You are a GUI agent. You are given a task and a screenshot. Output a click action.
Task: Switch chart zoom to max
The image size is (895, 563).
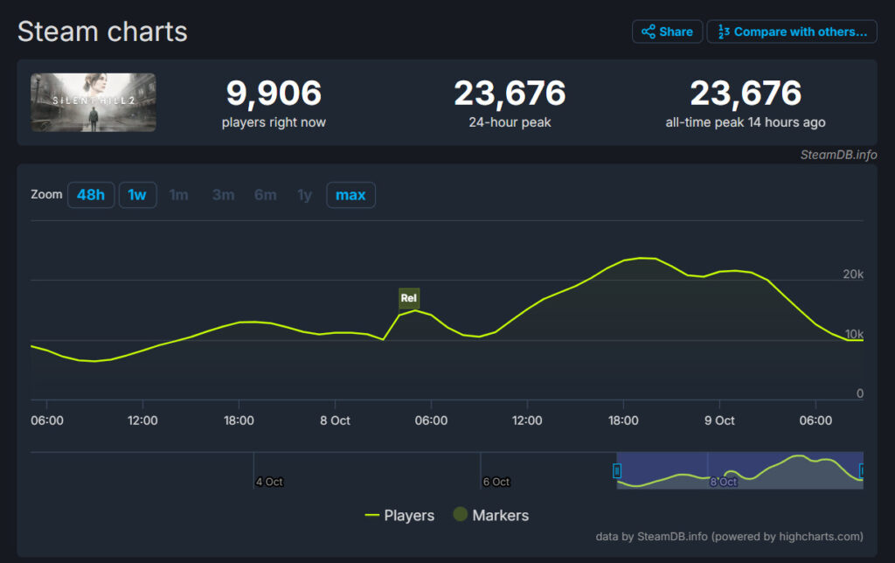pyautogui.click(x=350, y=195)
